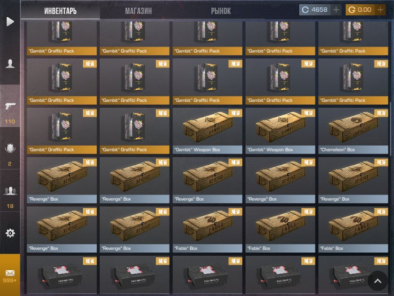Add silver coins with the plus beside 4658
This screenshot has height=296, width=394.
[x=336, y=10]
